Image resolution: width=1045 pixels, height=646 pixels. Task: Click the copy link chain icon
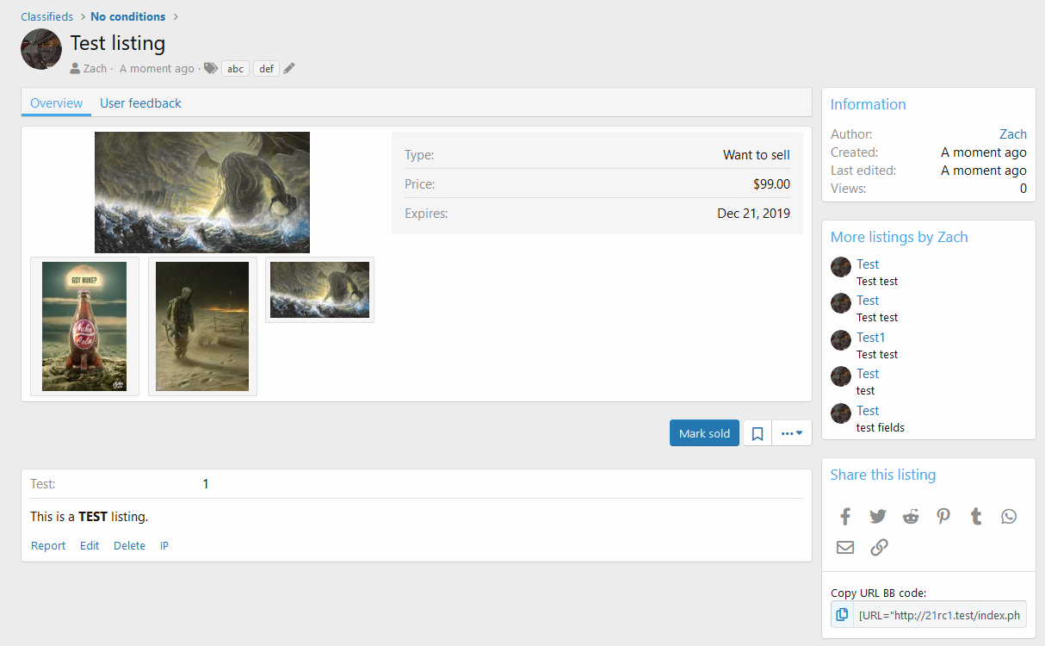click(879, 548)
